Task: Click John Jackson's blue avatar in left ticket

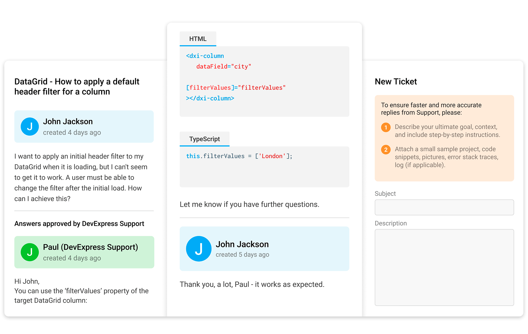Action: coord(30,126)
